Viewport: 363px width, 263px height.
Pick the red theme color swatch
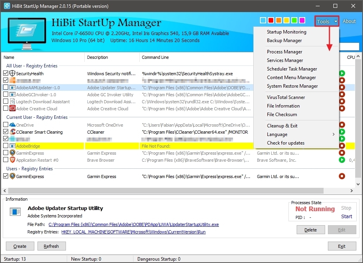[270, 20]
